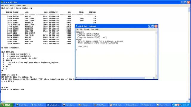Viewport: 191px width, 107px height.
Task: Open Notepad's Edit menu
Action: click(81, 29)
